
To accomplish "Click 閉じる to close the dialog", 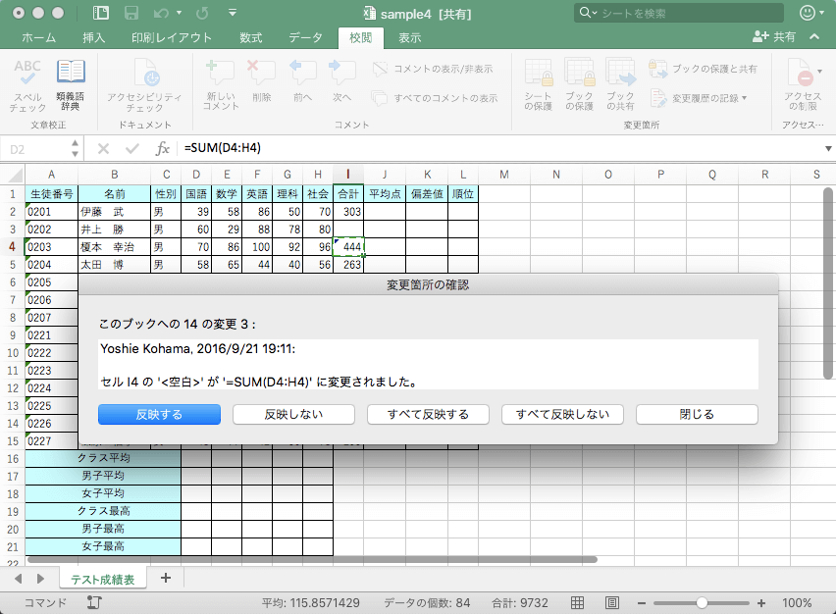I will pos(697,414).
